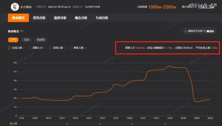The image size is (222, 126).
Task: Switch to the 带货分析 tab
Action: point(39,18)
